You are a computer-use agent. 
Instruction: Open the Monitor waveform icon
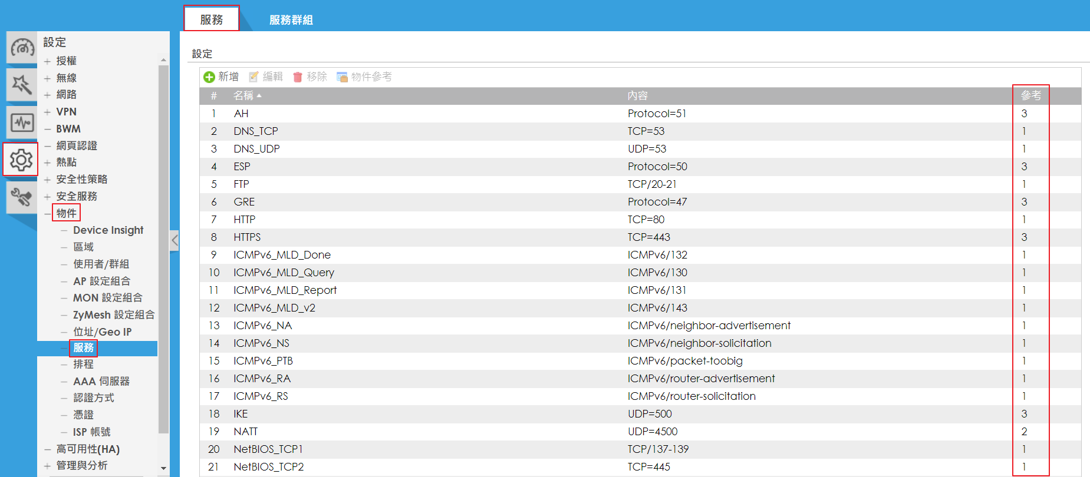(22, 122)
